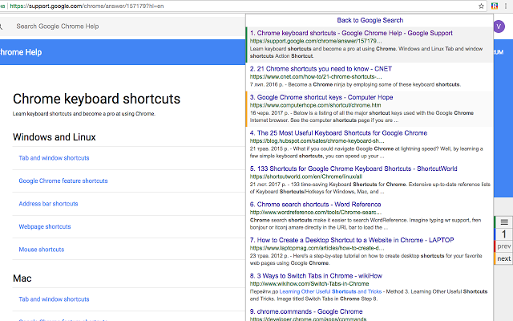Click Back to Google Search link
Viewport: 513px width, 321px height.
(x=370, y=20)
